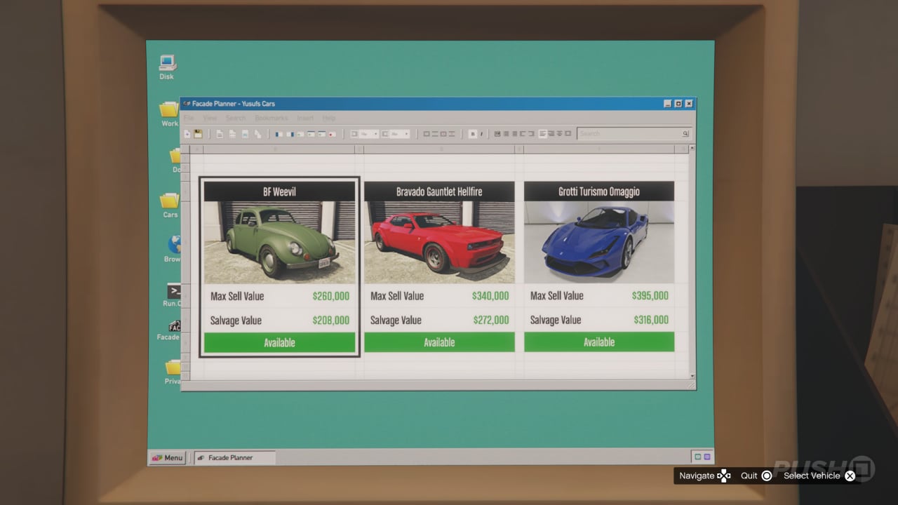Click the Facade Planner taskbar entry
This screenshot has height=505, width=898.
tap(234, 458)
